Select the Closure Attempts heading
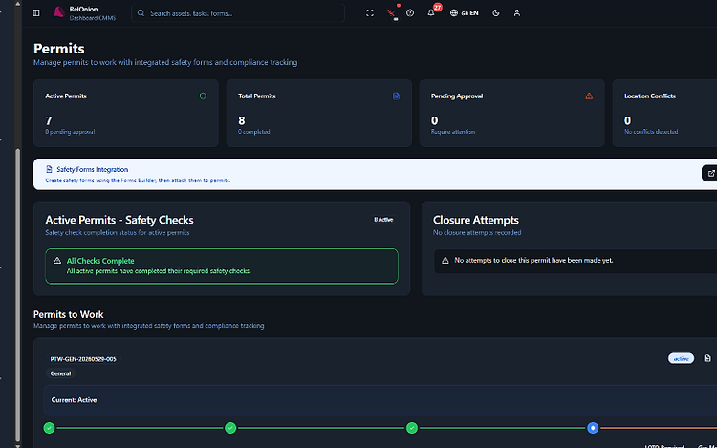Image resolution: width=717 pixels, height=448 pixels. click(x=475, y=220)
